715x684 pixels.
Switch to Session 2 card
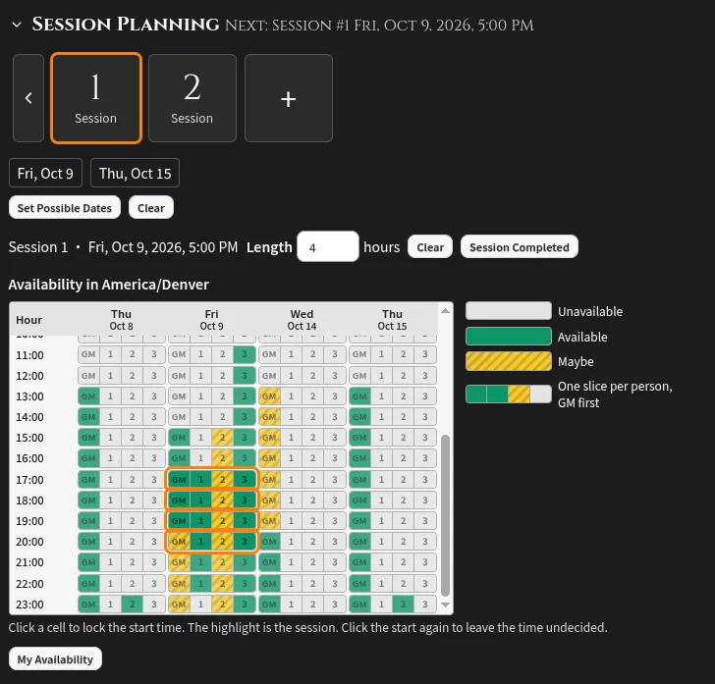pos(192,98)
